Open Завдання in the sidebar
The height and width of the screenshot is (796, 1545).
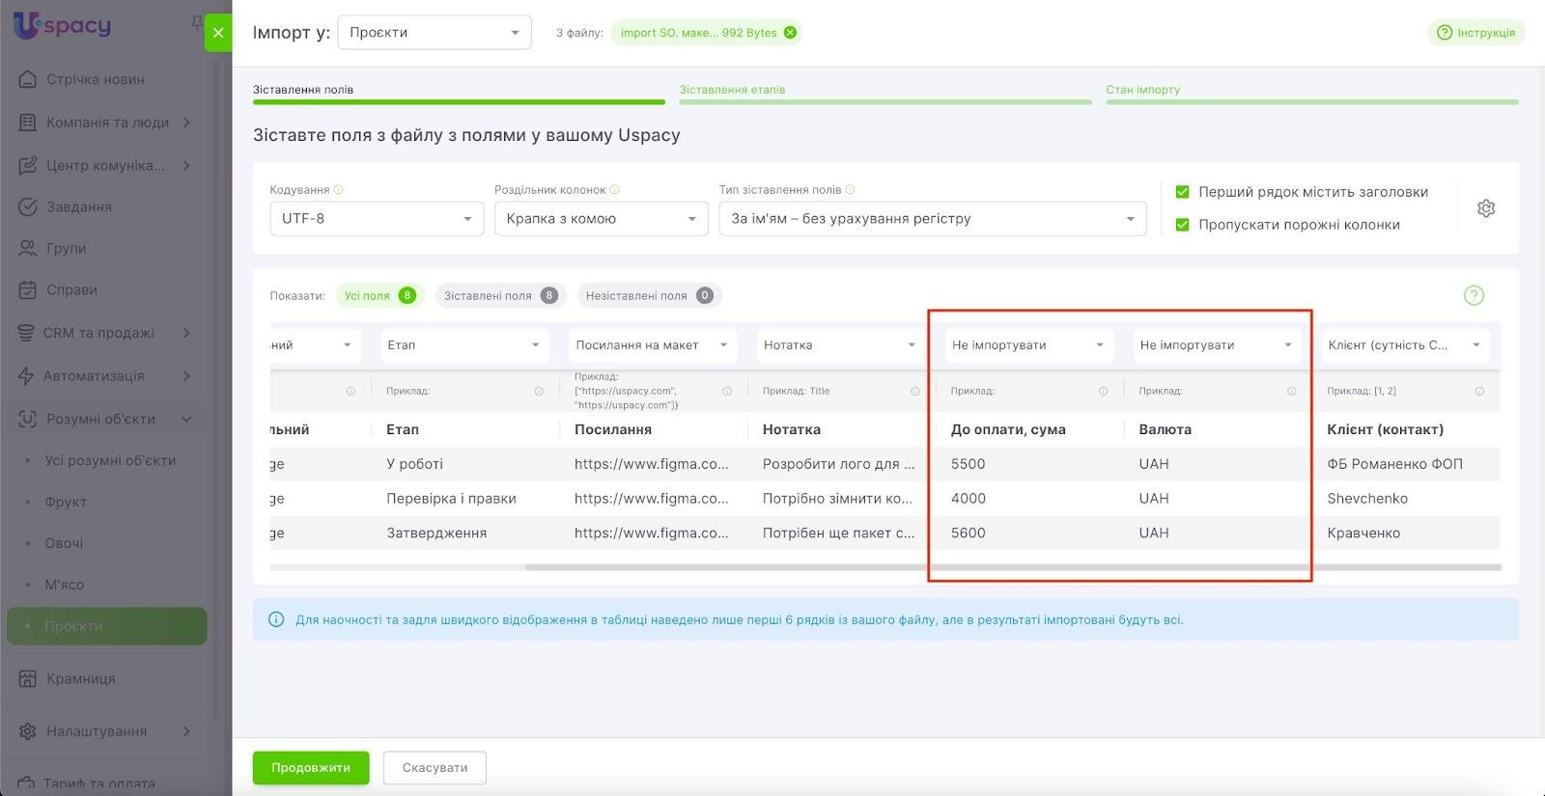tap(79, 206)
